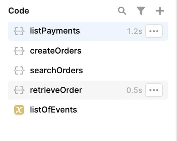This screenshot has height=141, width=177.
Task: Select the listOfEvents variable
Action: coord(88,110)
